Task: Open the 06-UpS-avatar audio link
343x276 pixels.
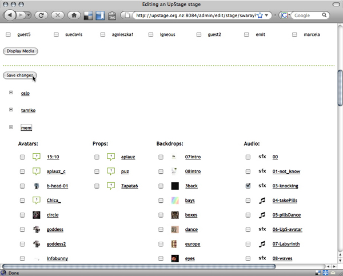Action: 287,229
